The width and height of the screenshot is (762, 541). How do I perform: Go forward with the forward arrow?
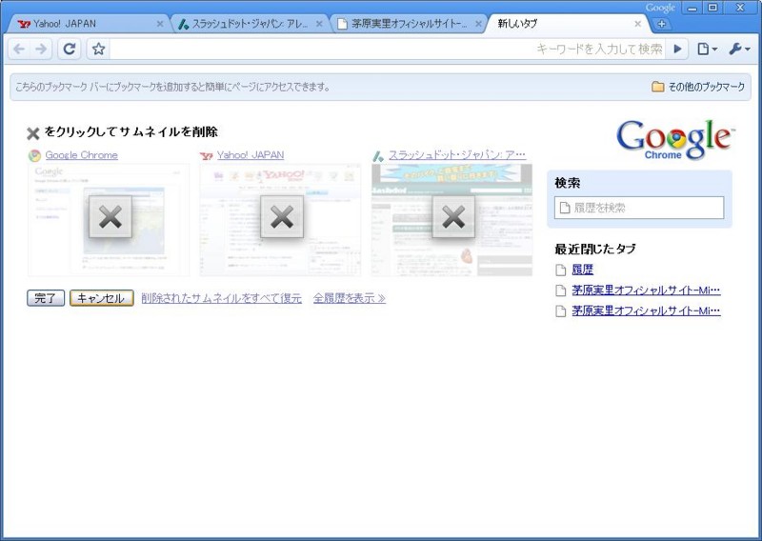coord(41,49)
